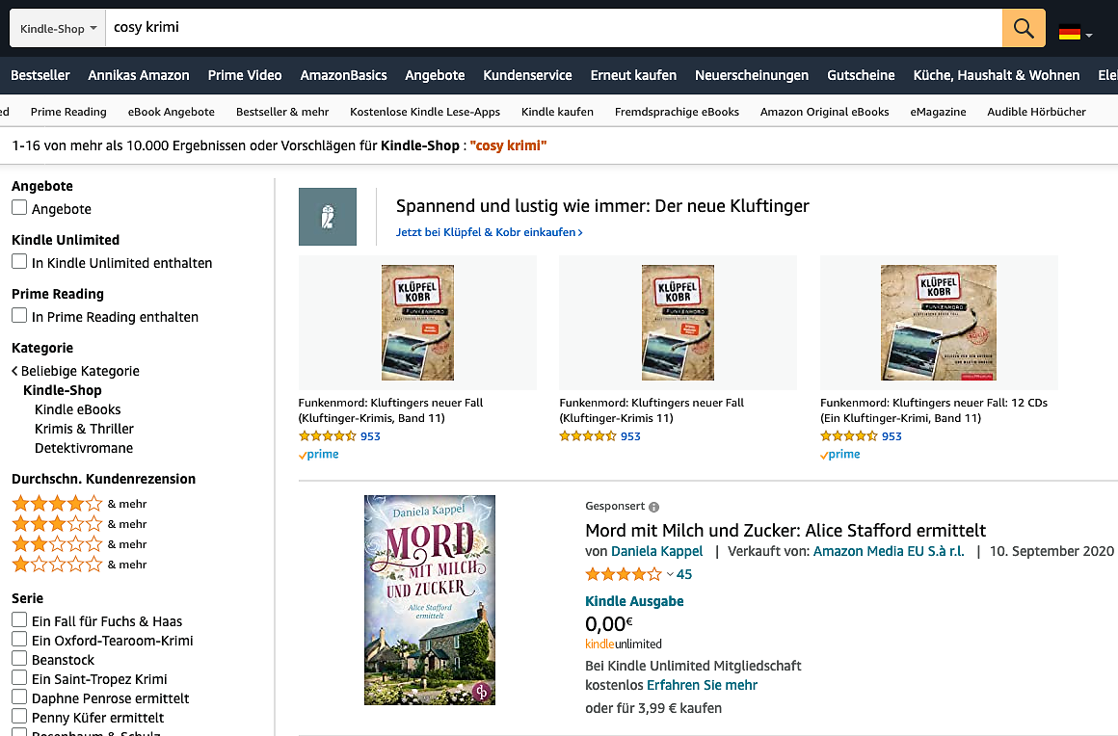This screenshot has width=1118, height=736.
Task: Tick the Angebote checkbox
Action: [x=19, y=207]
